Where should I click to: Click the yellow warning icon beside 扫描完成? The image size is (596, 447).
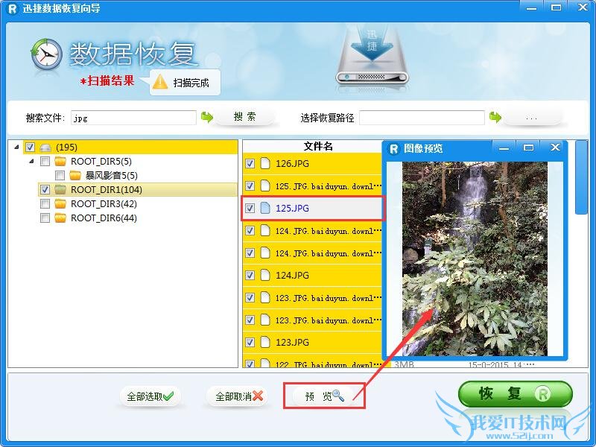click(x=161, y=82)
